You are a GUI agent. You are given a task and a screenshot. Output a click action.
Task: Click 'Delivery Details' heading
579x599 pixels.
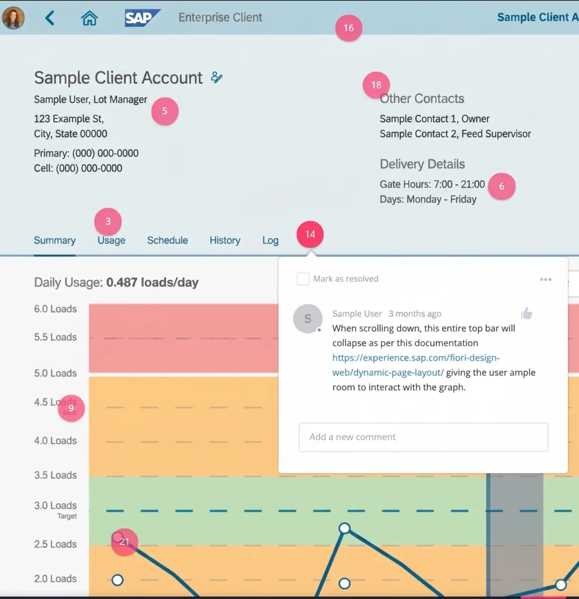[x=422, y=164]
